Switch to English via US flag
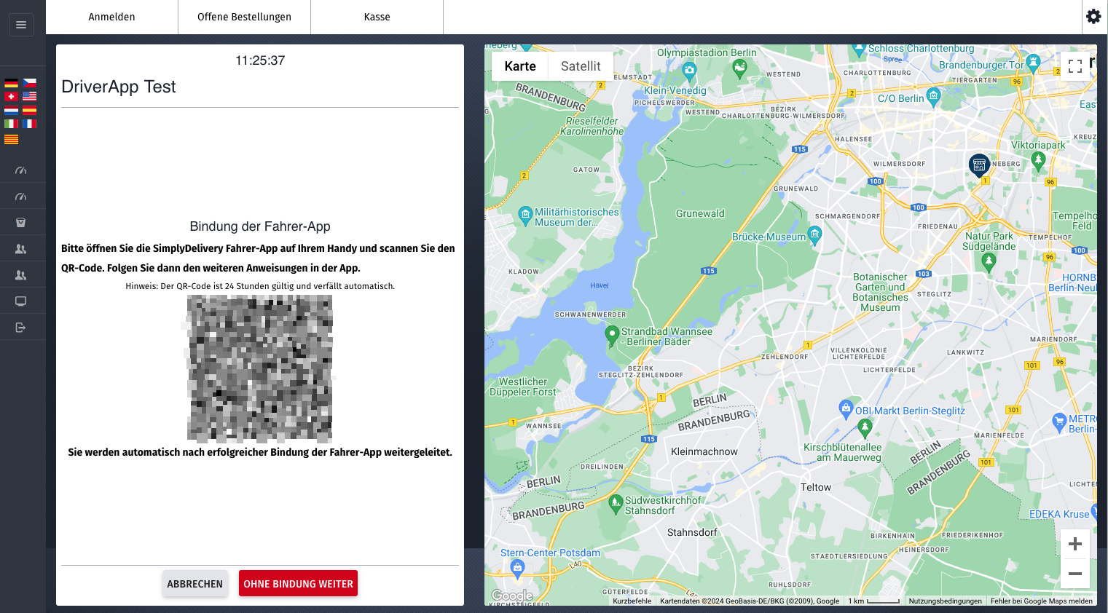This screenshot has width=1108, height=613. pos(30,96)
